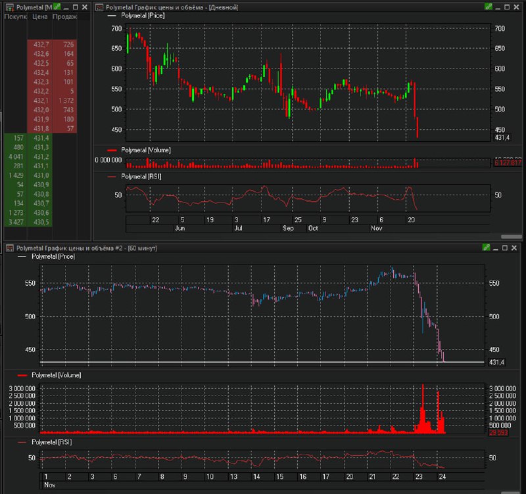Click the 431,4 price label on 60-minute chart axis
The width and height of the screenshot is (526, 494).
click(496, 363)
